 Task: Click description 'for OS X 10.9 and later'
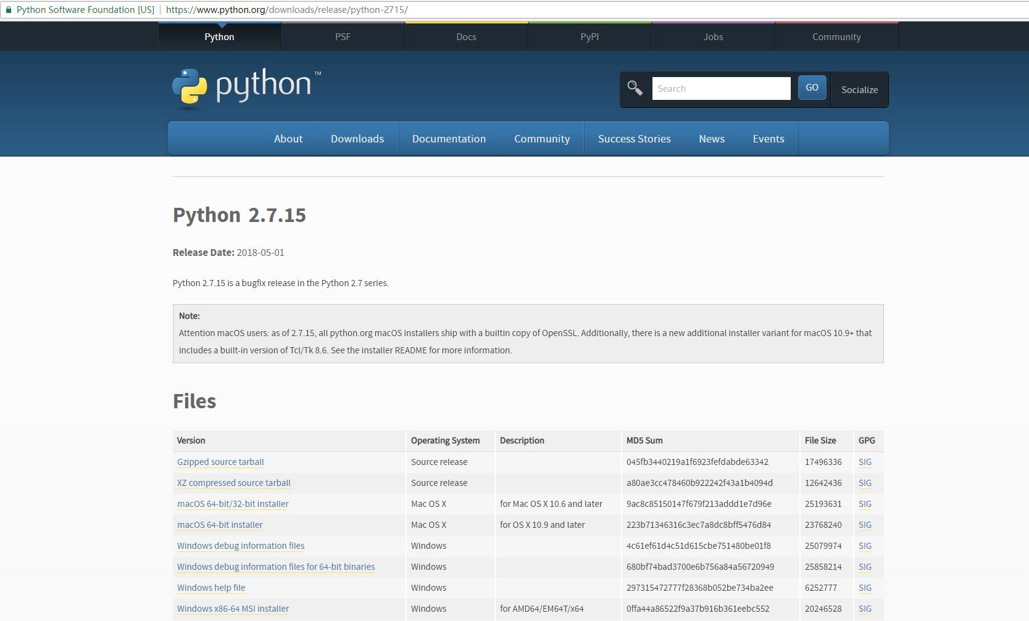pos(543,525)
